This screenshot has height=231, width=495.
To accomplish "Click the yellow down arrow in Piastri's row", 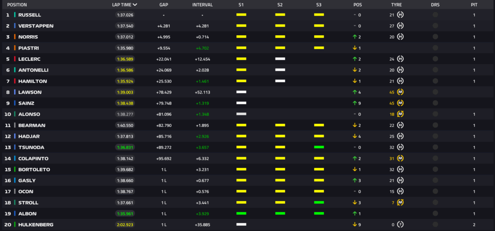I will [354, 48].
